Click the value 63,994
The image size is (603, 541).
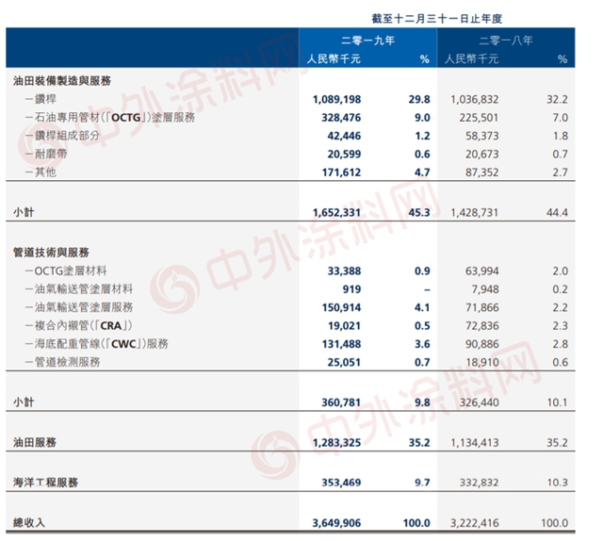coord(482,270)
